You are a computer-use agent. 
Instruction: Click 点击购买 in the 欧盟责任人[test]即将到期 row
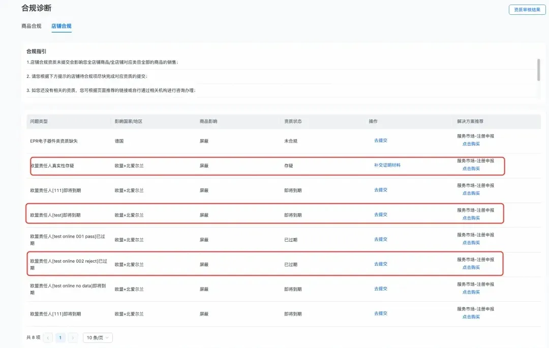click(x=471, y=218)
